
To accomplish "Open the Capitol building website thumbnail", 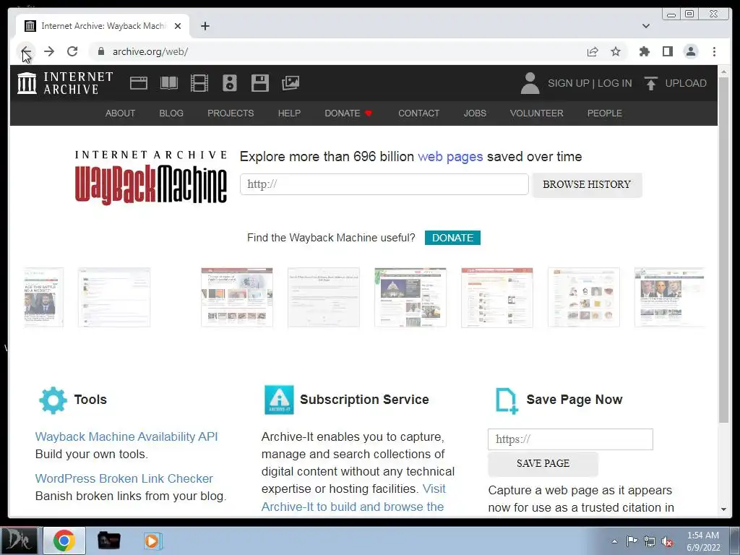I will (x=410, y=297).
